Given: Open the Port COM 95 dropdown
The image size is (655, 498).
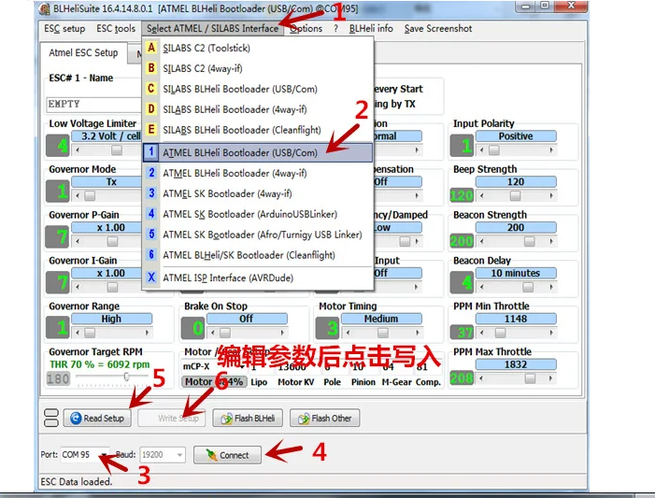Looking at the screenshot, I should pos(103,455).
